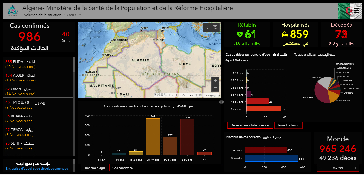Open the Test+ Evolution tab

288,125
